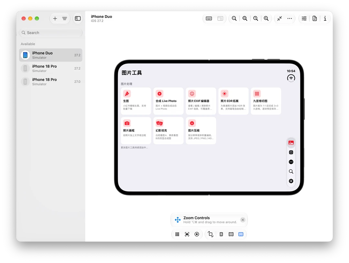Show the device info inspector

click(325, 18)
